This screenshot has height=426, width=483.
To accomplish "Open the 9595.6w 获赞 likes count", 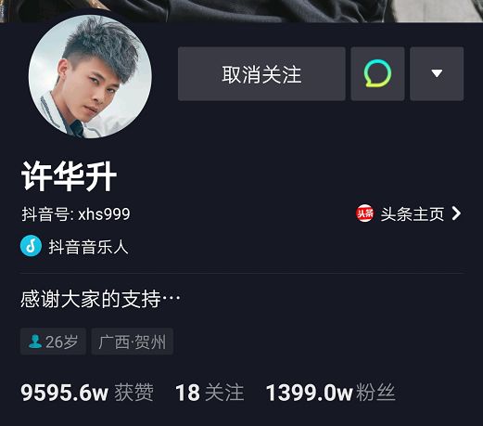I will [87, 393].
